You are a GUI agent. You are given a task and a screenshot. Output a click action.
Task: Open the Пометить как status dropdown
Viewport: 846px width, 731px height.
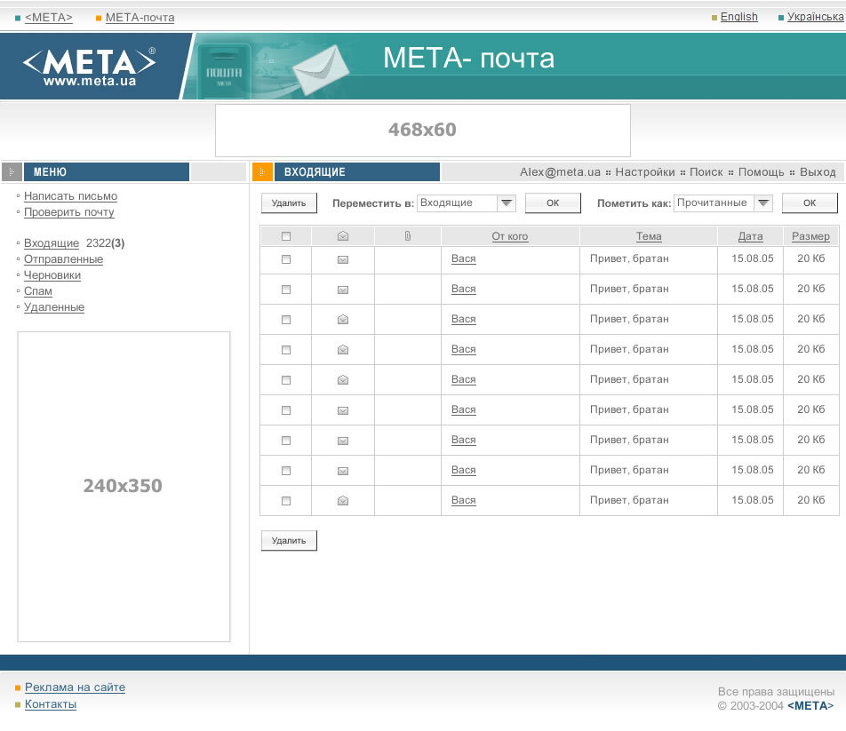tap(723, 203)
